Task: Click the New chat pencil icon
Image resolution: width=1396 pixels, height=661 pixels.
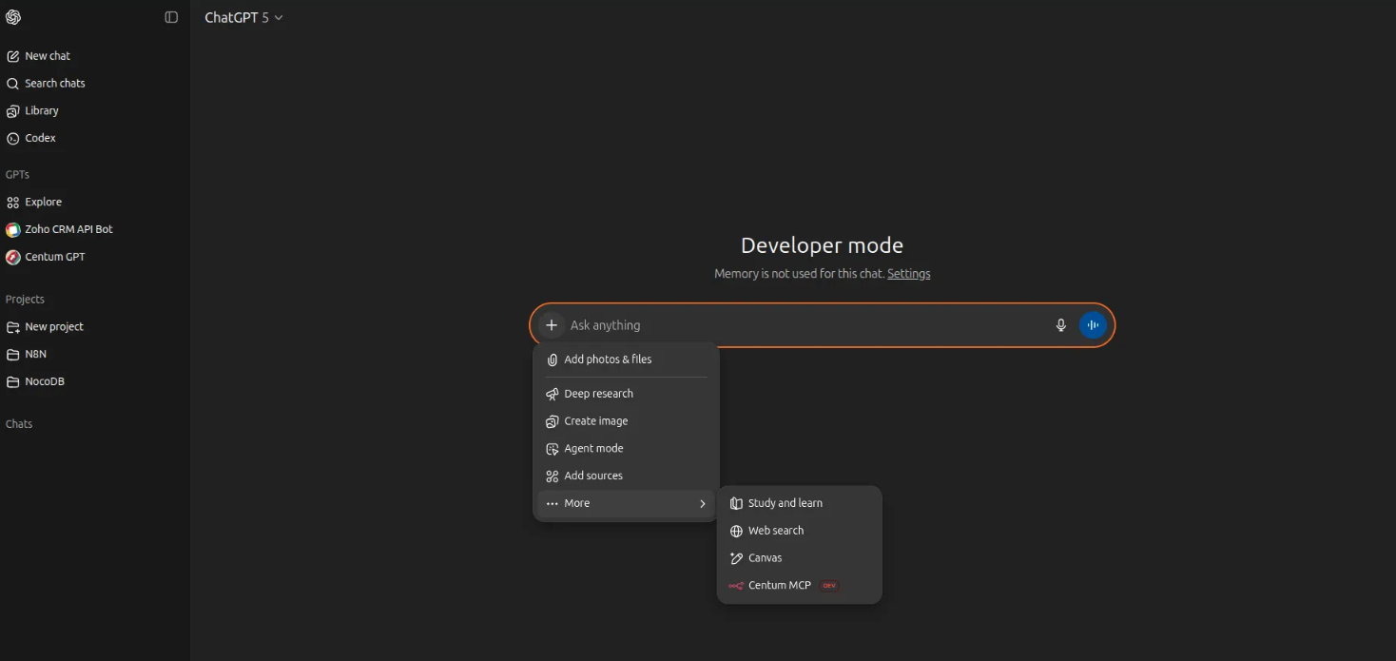Action: 13,56
